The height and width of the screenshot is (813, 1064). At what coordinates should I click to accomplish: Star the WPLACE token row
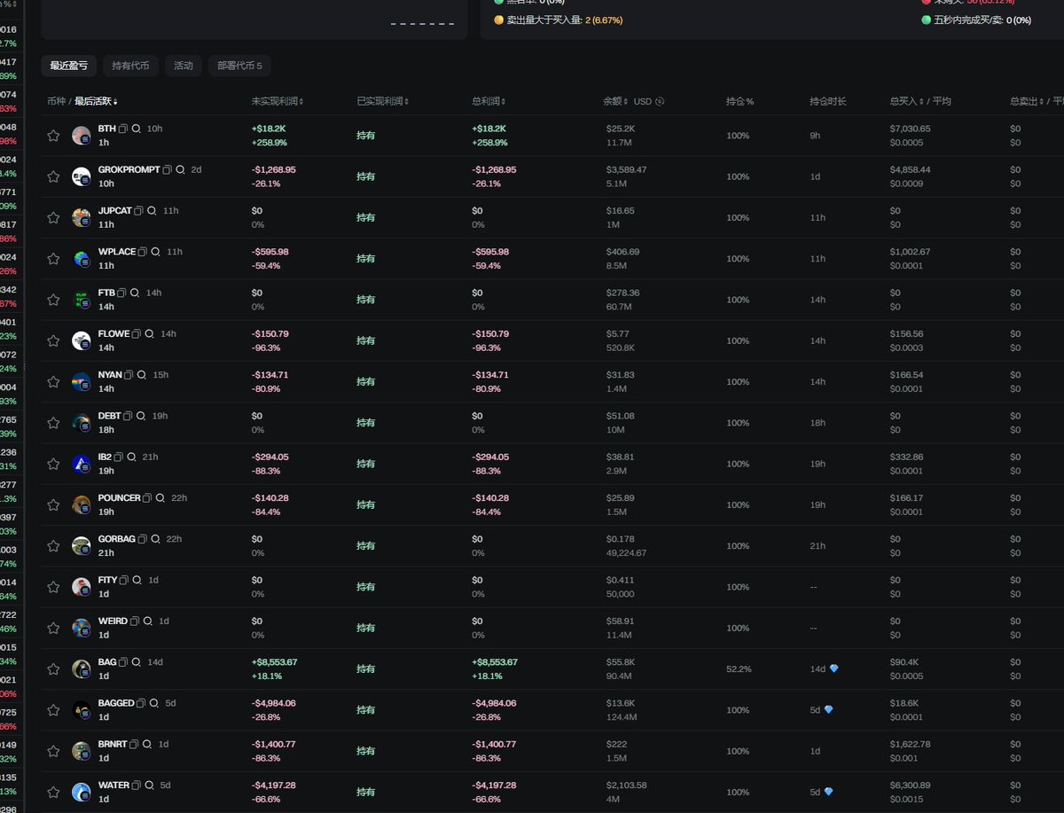coord(53,259)
